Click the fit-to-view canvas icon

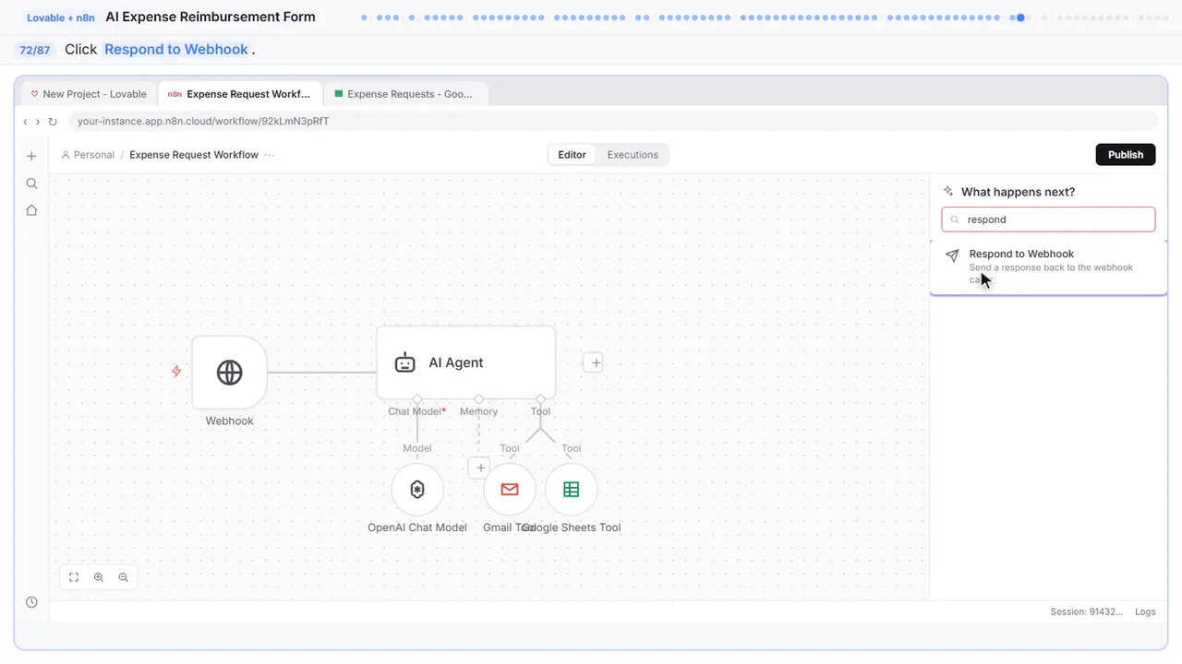click(x=74, y=577)
